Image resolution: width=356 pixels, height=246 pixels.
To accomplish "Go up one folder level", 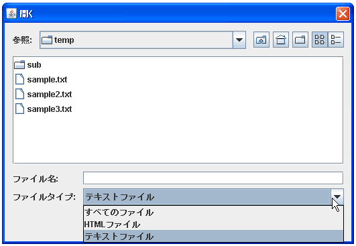I will [x=261, y=40].
